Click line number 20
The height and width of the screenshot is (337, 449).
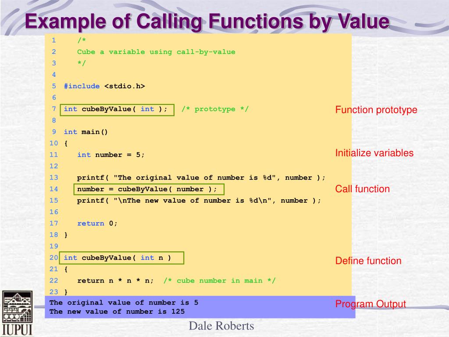[x=53, y=258]
